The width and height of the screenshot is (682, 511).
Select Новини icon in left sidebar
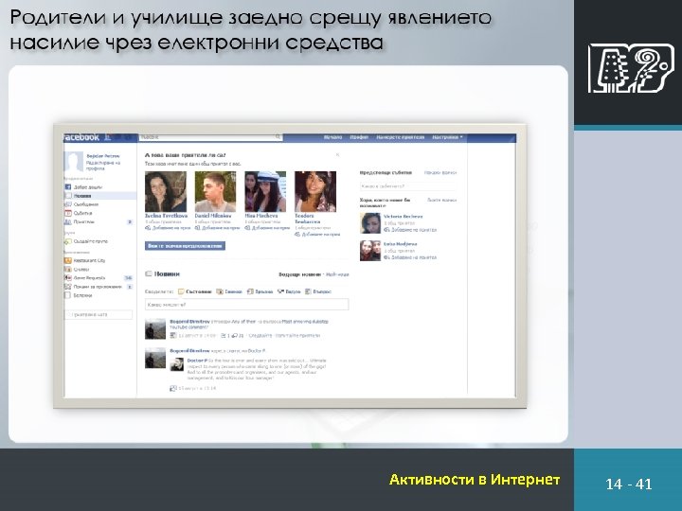tap(68, 196)
